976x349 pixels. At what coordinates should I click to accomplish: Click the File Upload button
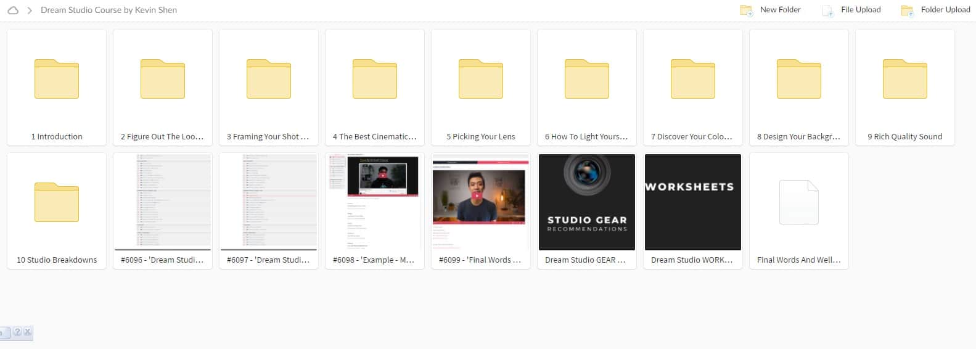[851, 10]
